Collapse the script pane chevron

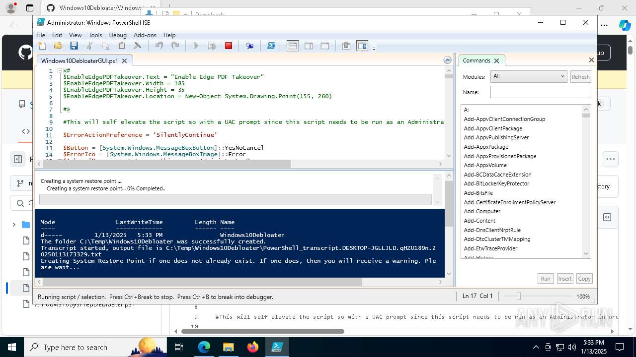(x=448, y=60)
